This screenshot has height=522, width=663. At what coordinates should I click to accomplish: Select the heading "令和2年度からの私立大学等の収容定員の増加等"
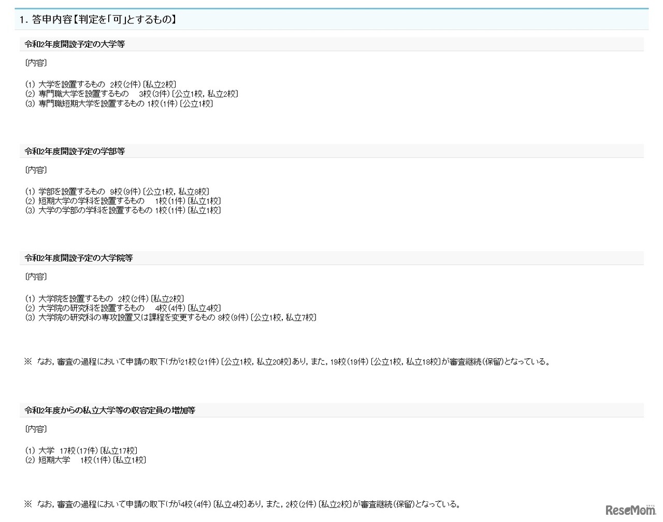click(110, 411)
